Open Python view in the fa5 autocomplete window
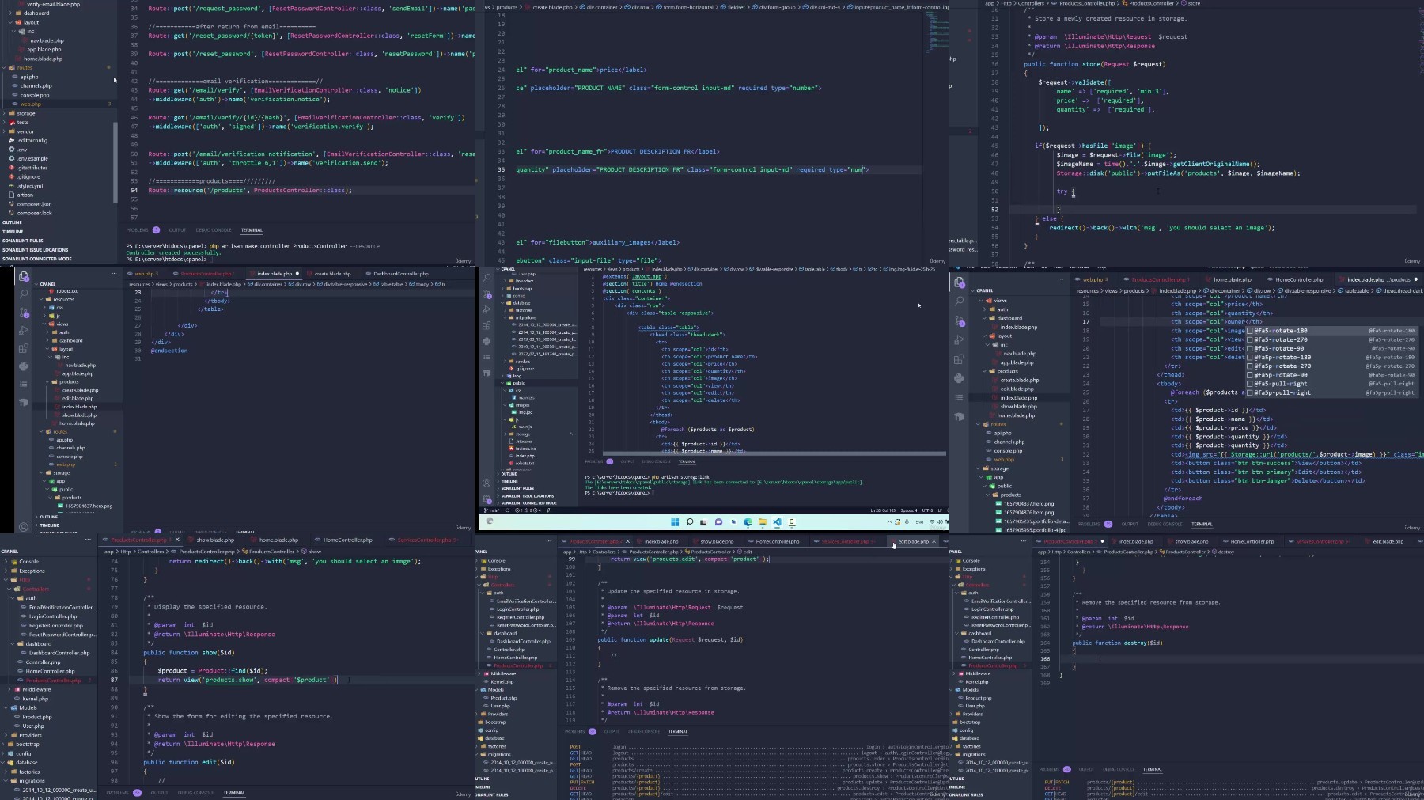Screen dimensions: 1424x800 960,378
